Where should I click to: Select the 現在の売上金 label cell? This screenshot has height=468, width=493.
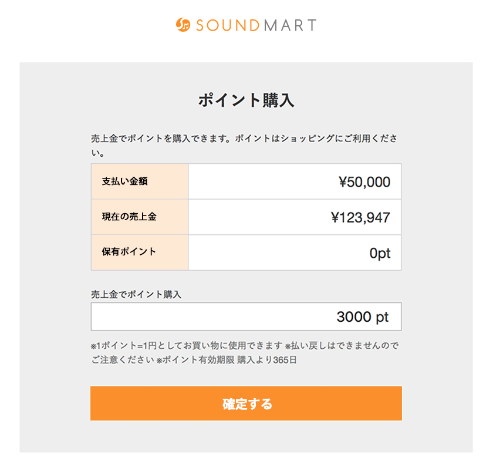pos(140,217)
